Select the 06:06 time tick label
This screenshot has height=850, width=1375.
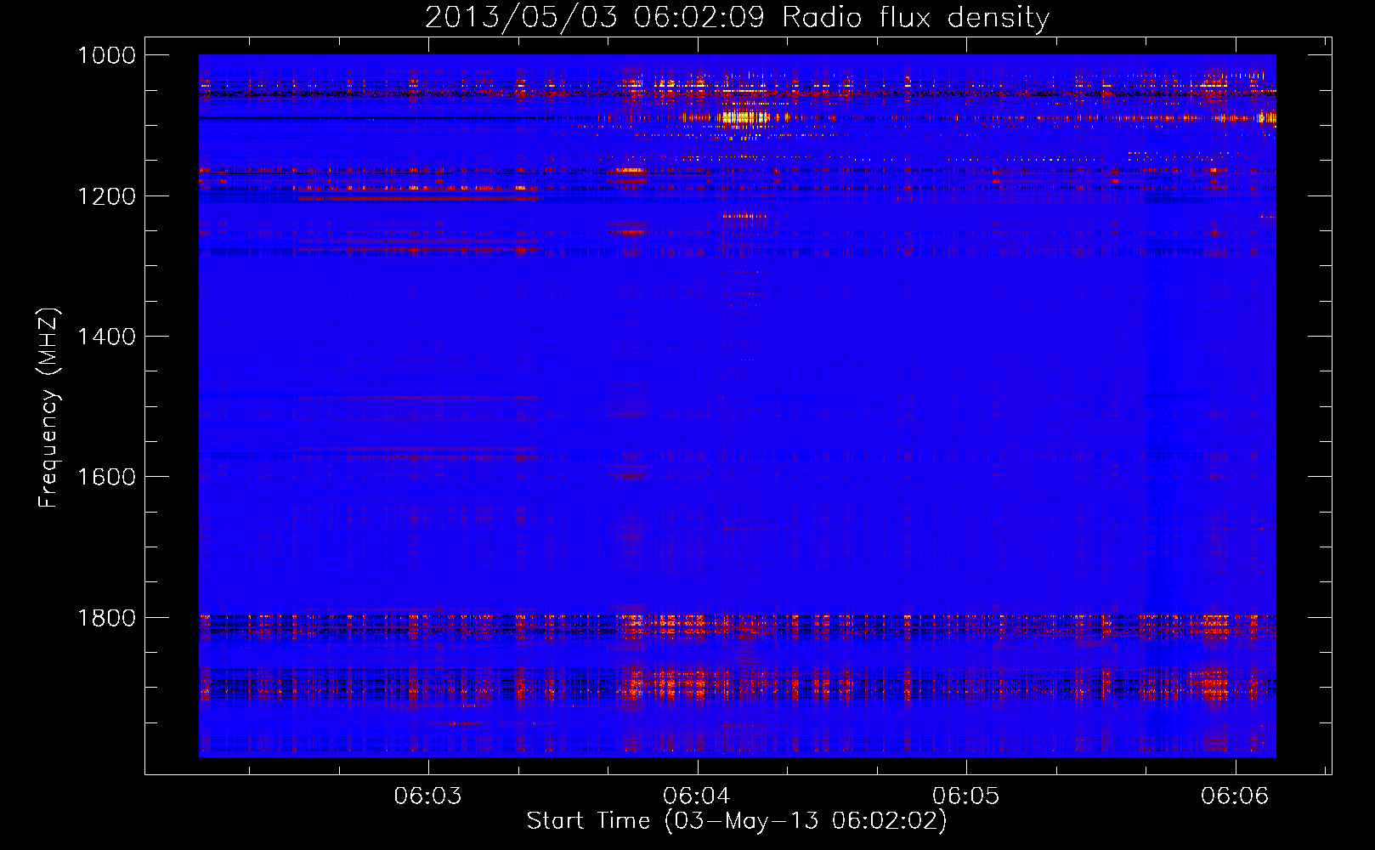click(x=1235, y=796)
